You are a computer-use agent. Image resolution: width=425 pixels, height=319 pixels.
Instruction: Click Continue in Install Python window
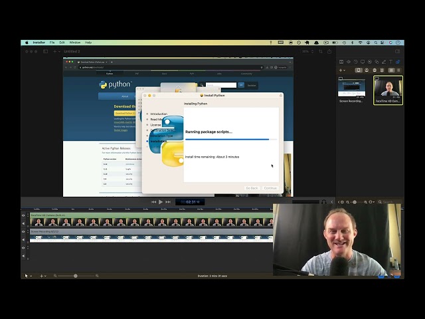tap(270, 188)
